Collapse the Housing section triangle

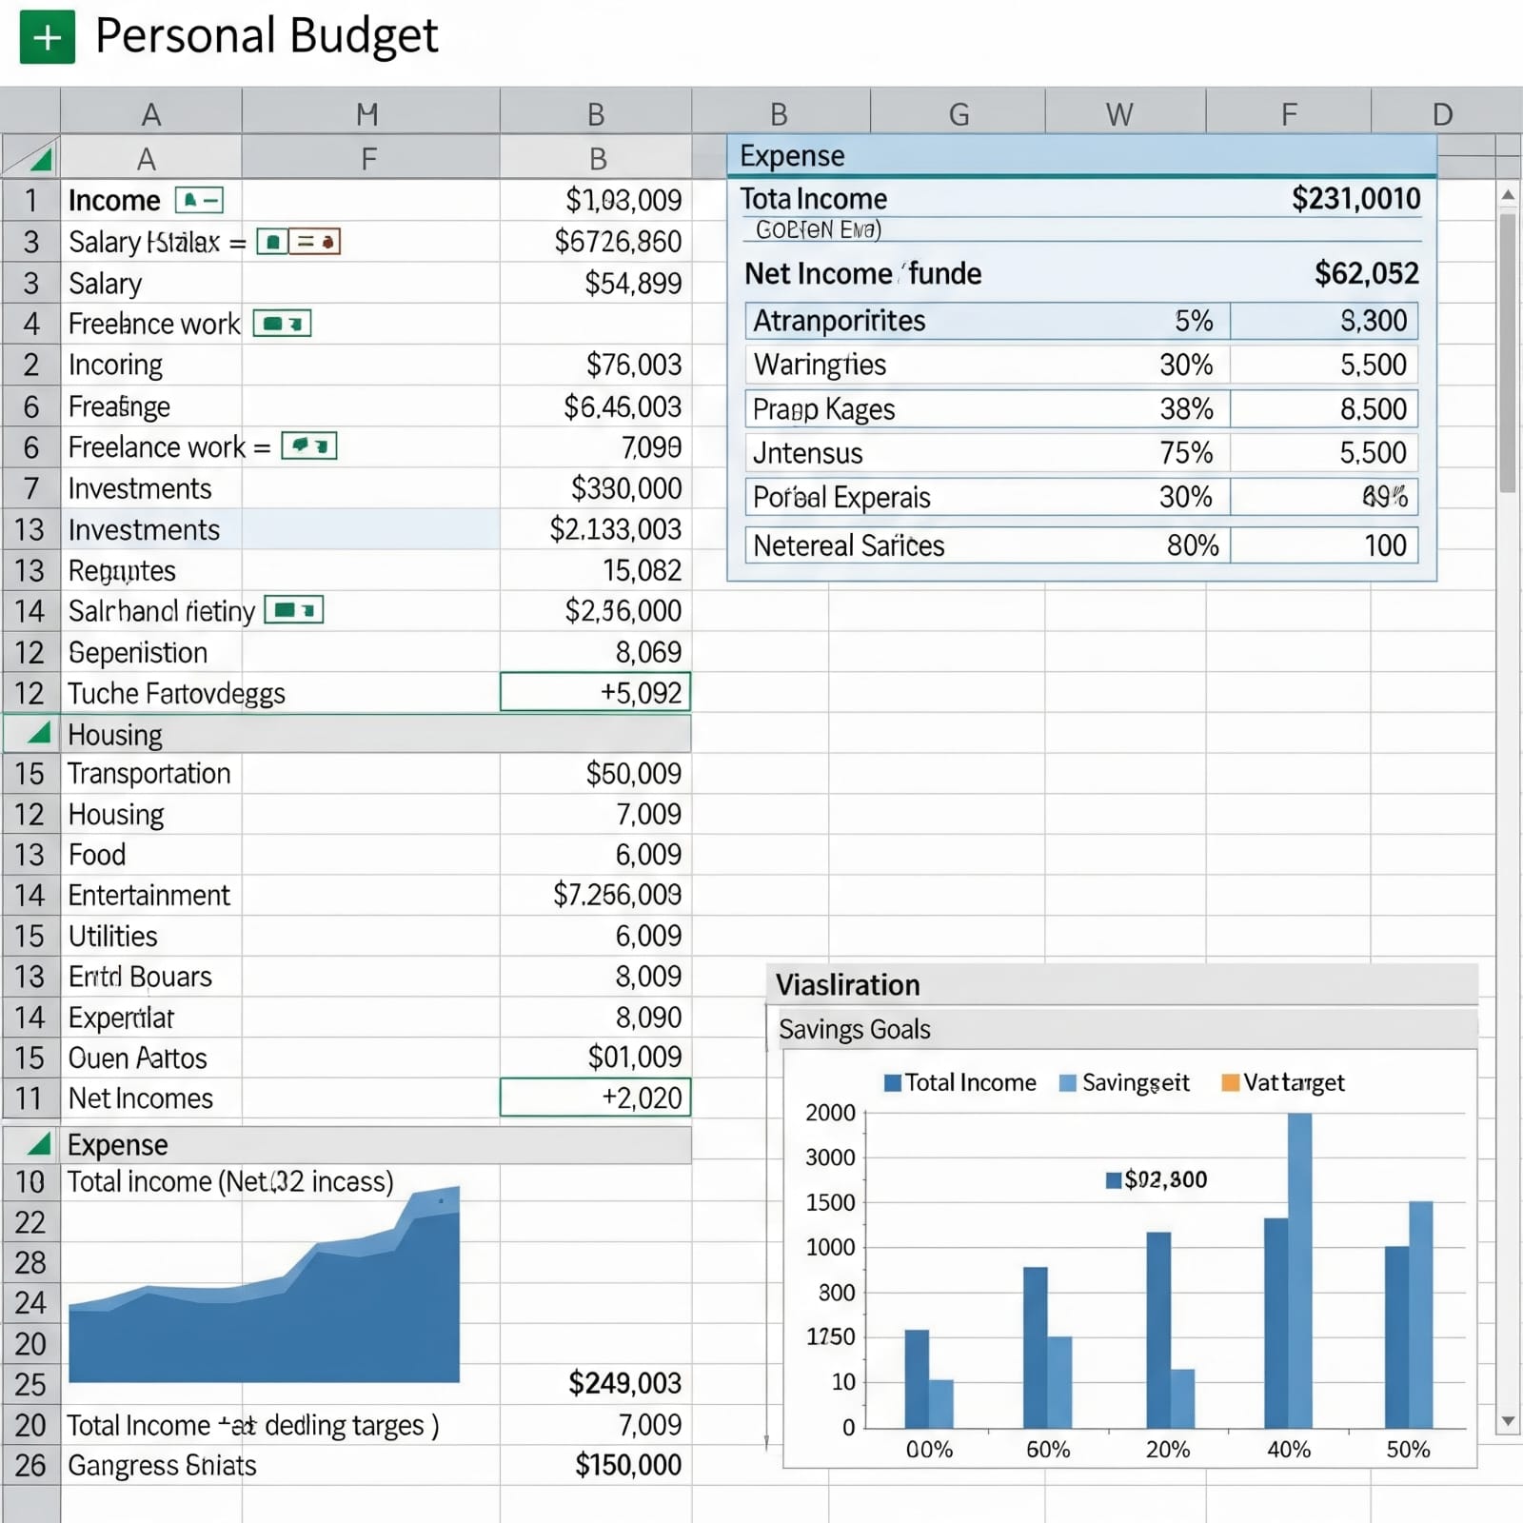[39, 733]
